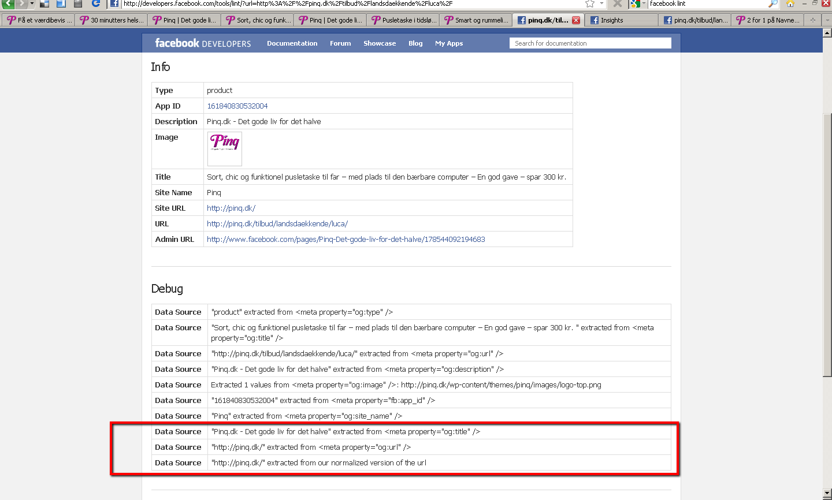
Task: Click the Facebook favicon beside the address bar
Action: pyautogui.click(x=114, y=3)
